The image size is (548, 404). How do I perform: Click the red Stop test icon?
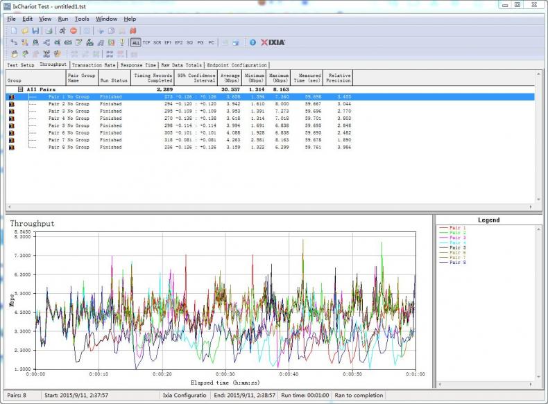(x=74, y=31)
